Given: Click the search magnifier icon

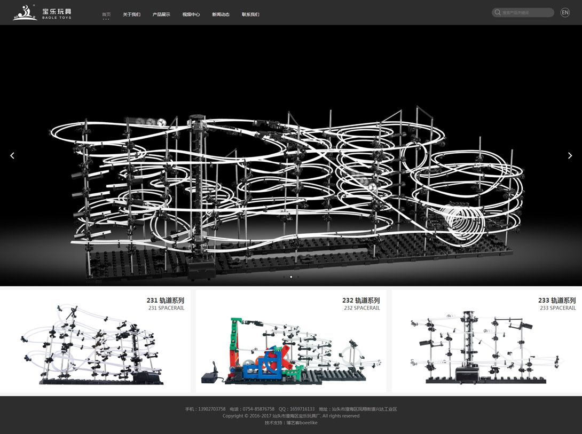Looking at the screenshot, I should (498, 12).
